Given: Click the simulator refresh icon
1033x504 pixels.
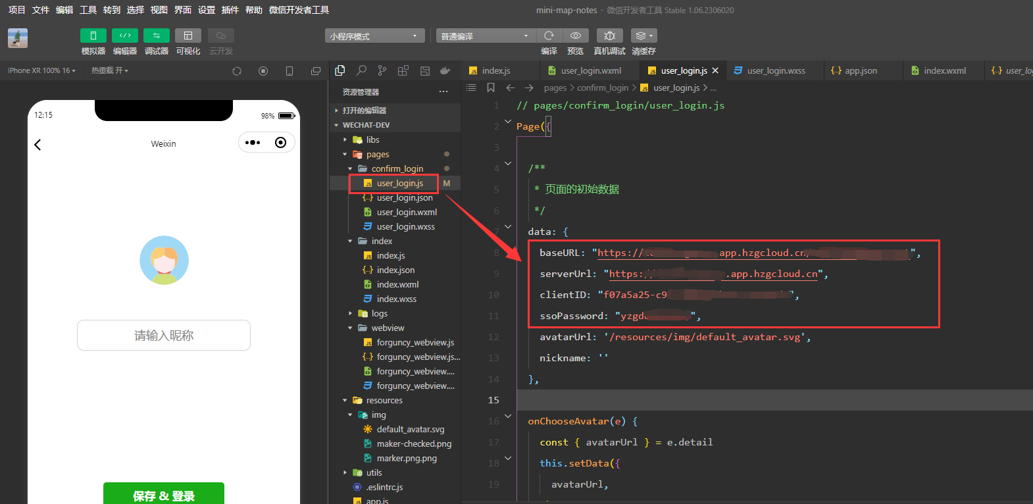Looking at the screenshot, I should click(237, 71).
